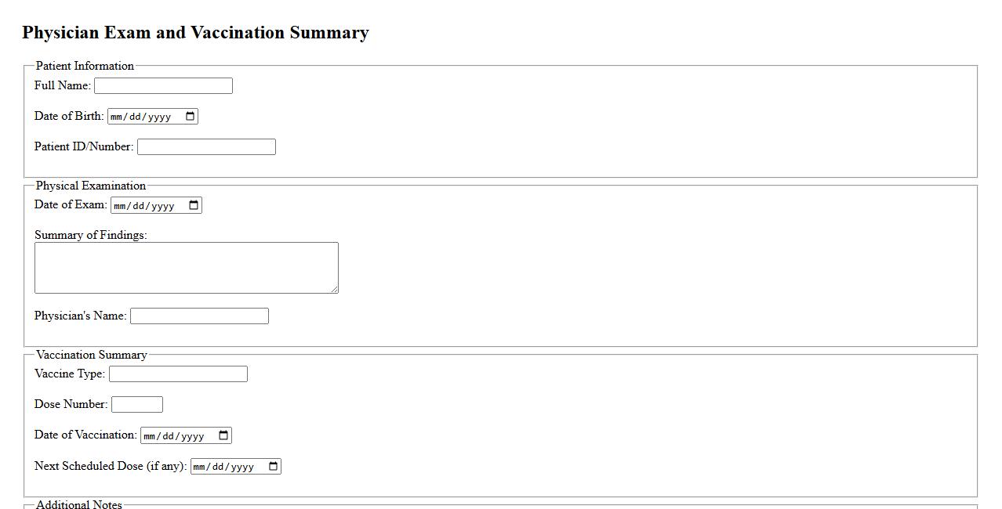This screenshot has width=1002, height=509.
Task: Click inside the Summary of Findings textarea
Action: coord(186,268)
